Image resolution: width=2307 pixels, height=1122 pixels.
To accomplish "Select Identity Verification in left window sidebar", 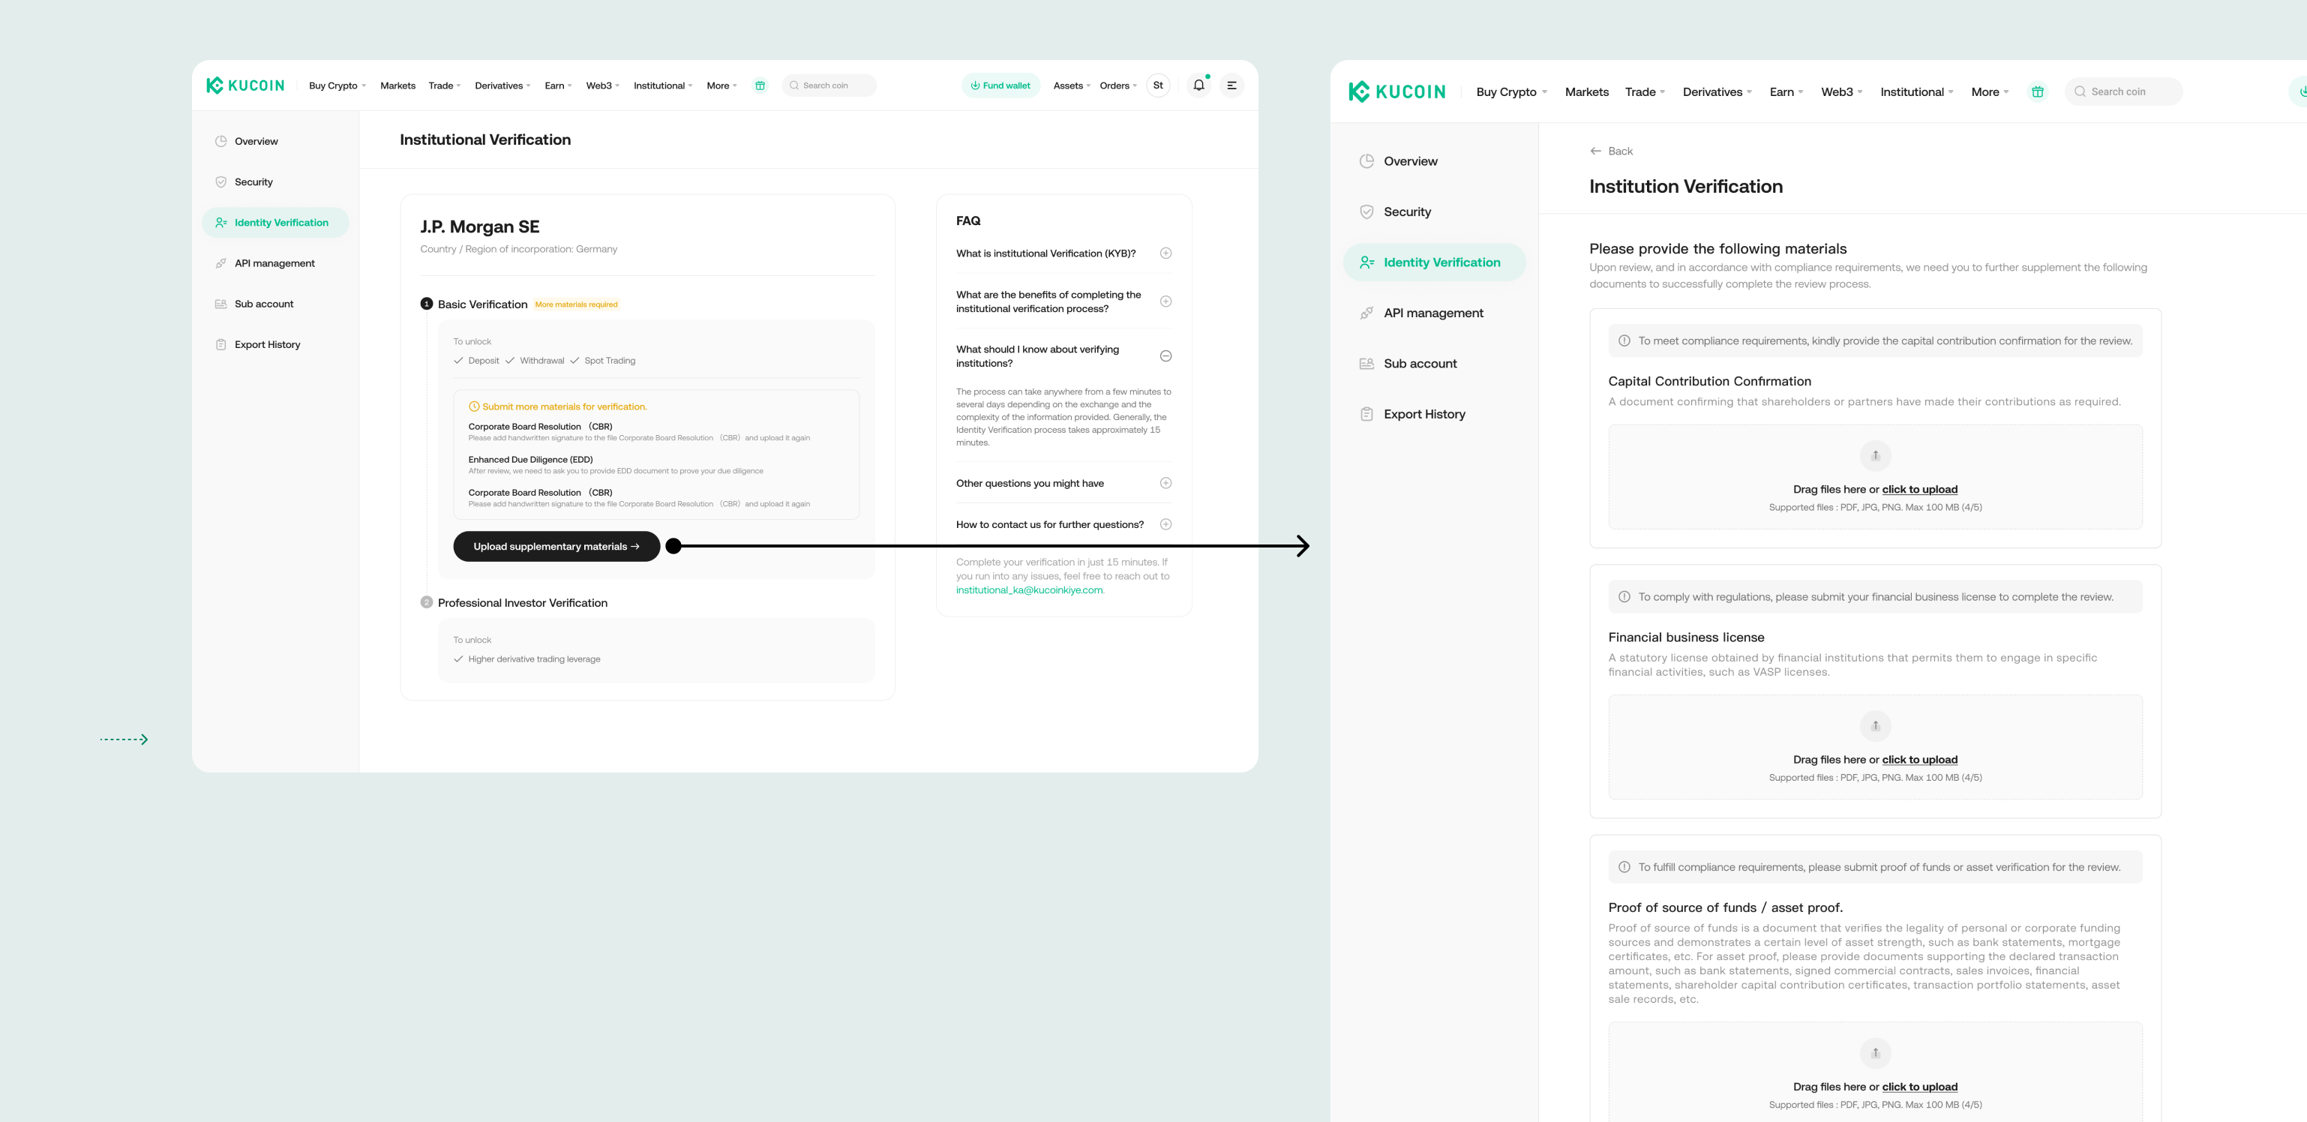I will point(275,222).
